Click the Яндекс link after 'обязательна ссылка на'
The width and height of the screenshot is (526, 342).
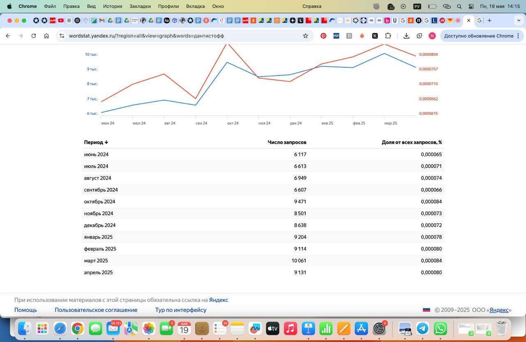coord(219,300)
